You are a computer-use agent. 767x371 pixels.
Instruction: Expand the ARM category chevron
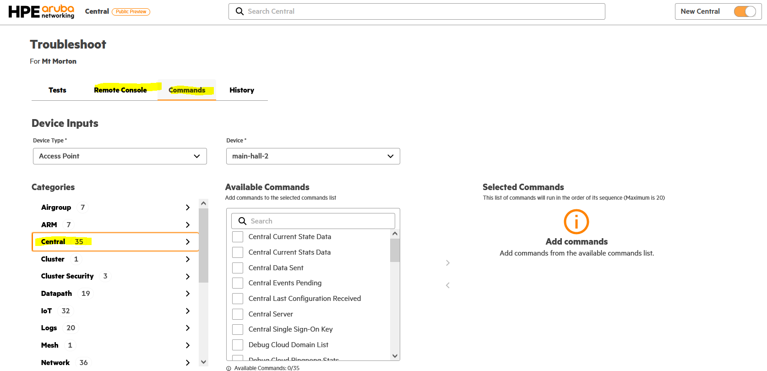click(188, 225)
